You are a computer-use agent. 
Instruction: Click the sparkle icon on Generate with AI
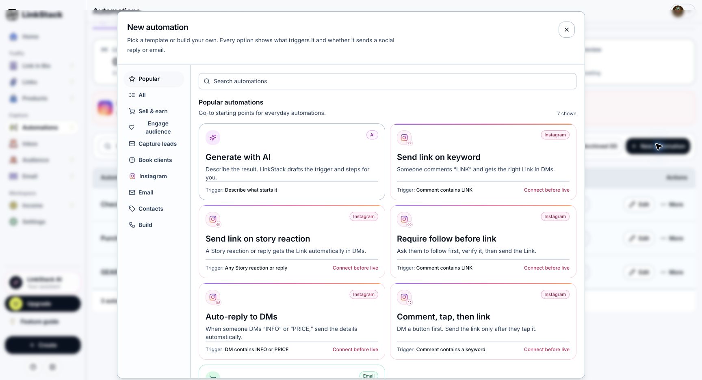point(213,138)
